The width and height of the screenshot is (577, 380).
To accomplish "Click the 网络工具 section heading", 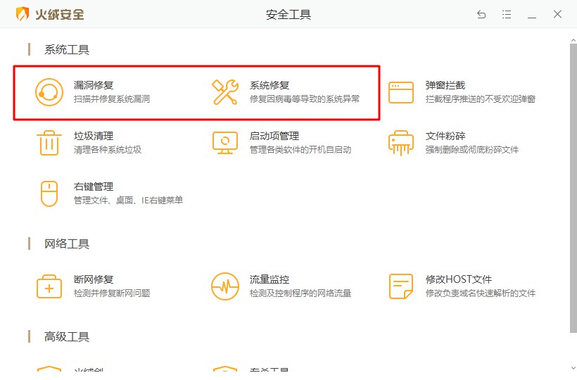I will (67, 244).
